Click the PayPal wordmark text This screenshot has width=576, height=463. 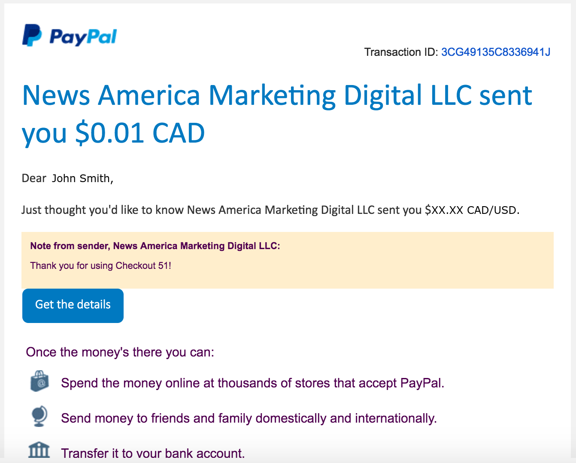point(83,37)
